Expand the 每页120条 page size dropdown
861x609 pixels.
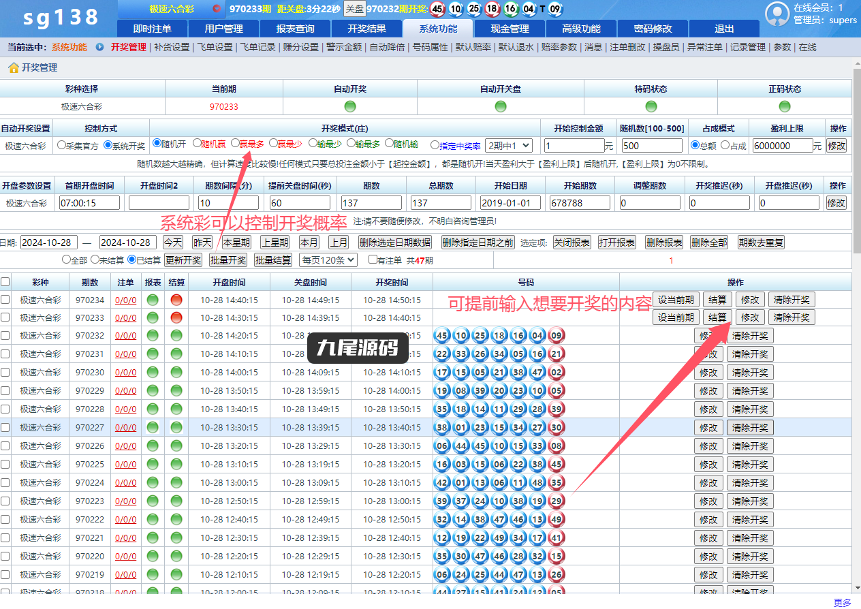point(328,260)
